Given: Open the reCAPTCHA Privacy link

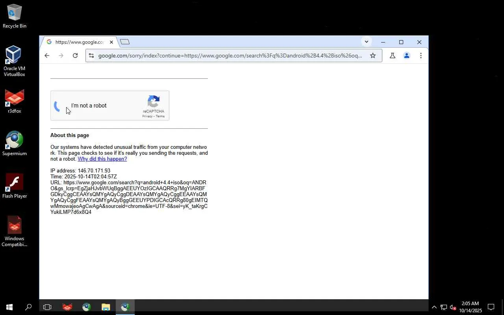Looking at the screenshot, I should (147, 116).
